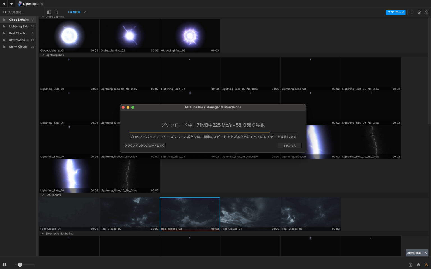Select Storm Clouds folder in sidebar
This screenshot has width=431, height=269.
click(18, 47)
